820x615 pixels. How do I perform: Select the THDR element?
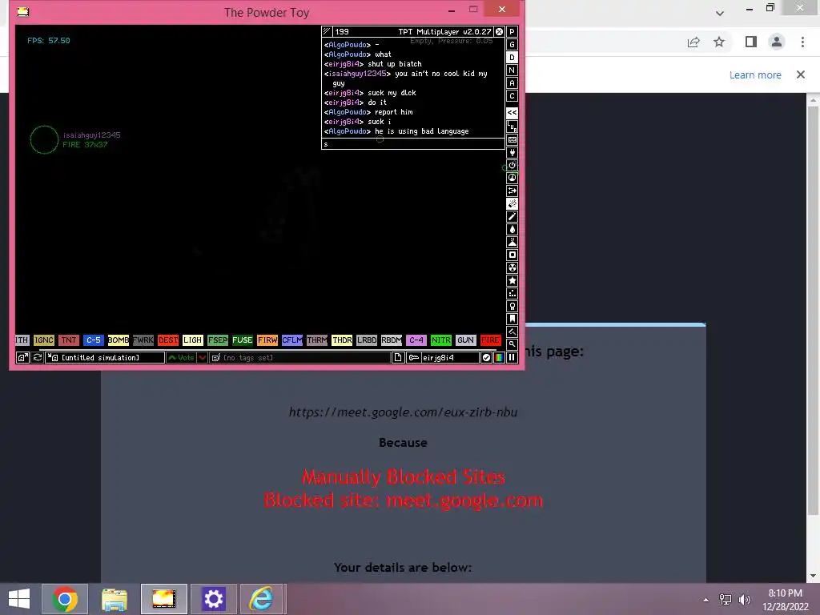(342, 340)
